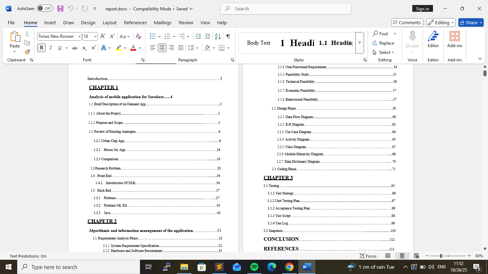This screenshot has width=488, height=274.
Task: Toggle the AutoSave switch
Action: tap(45, 9)
